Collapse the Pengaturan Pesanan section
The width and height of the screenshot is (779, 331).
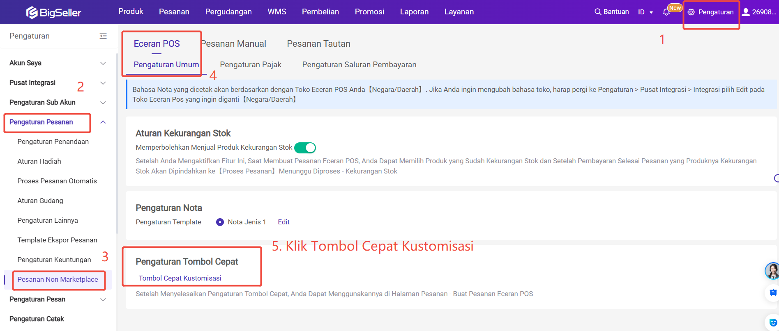(103, 122)
